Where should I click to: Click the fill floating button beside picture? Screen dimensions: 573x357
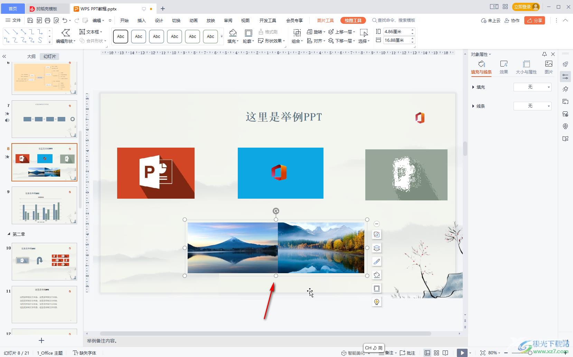pyautogui.click(x=377, y=275)
